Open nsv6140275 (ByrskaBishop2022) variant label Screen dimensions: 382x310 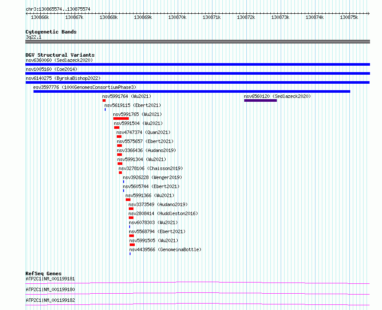(x=63, y=78)
